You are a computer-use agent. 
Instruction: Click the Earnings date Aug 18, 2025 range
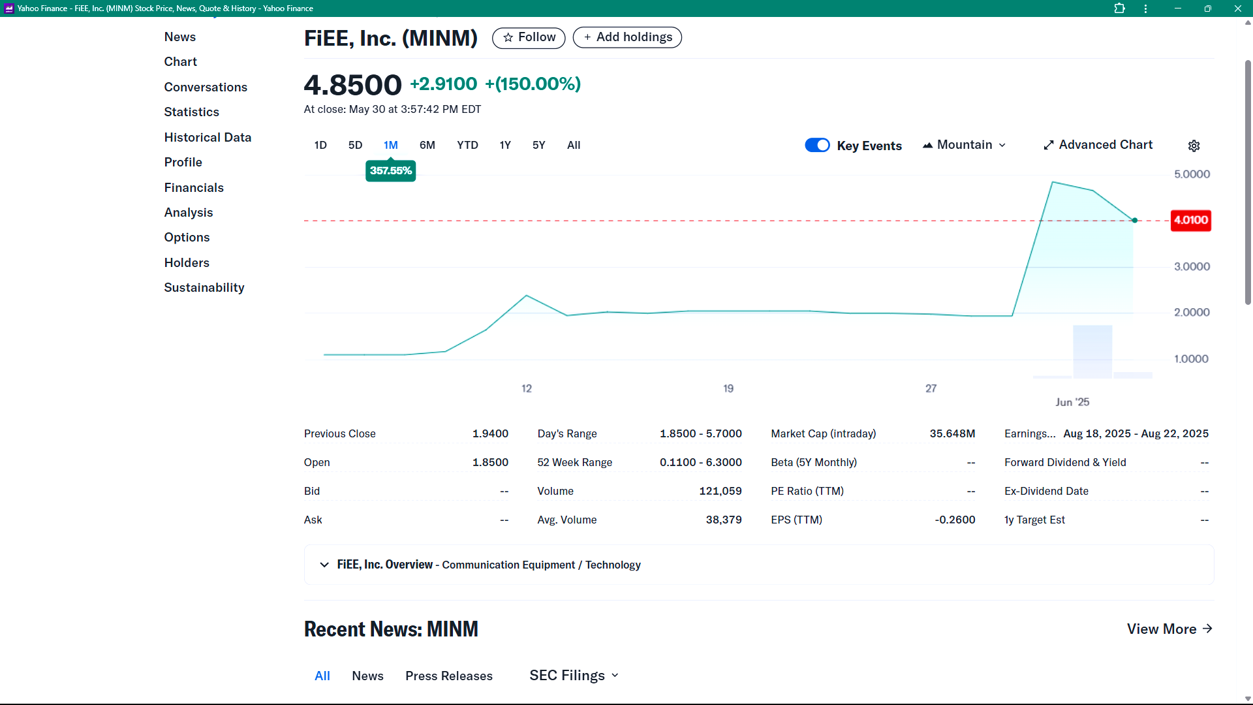tap(1136, 434)
